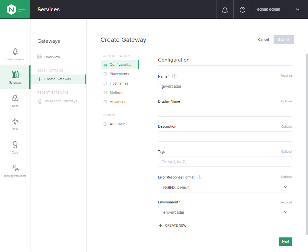
Task: Open the notifications bell
Action: pyautogui.click(x=225, y=10)
